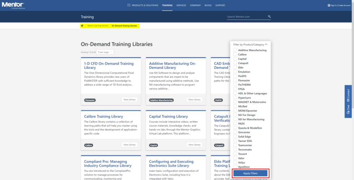The image size is (354, 180).
Task: Open the Company menu item
Action: pyautogui.click(x=195, y=5)
